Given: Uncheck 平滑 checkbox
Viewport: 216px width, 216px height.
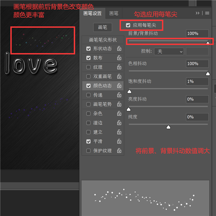Looking at the screenshot, I should 88,141.
